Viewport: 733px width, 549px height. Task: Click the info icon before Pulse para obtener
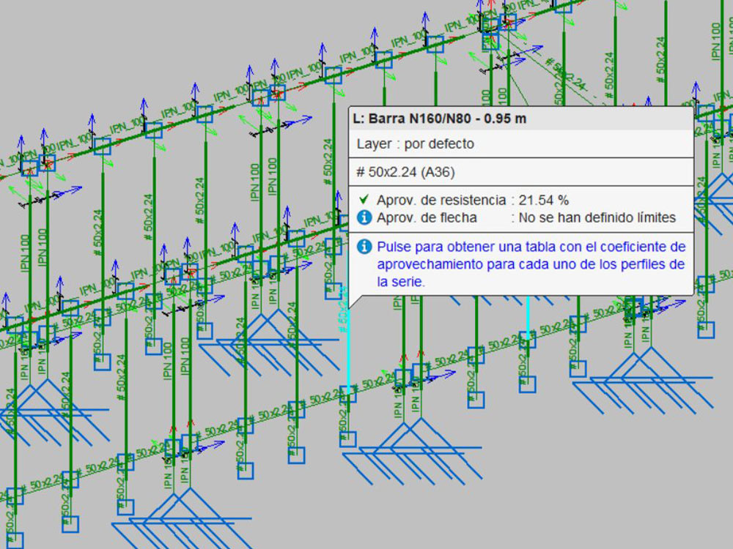[364, 247]
